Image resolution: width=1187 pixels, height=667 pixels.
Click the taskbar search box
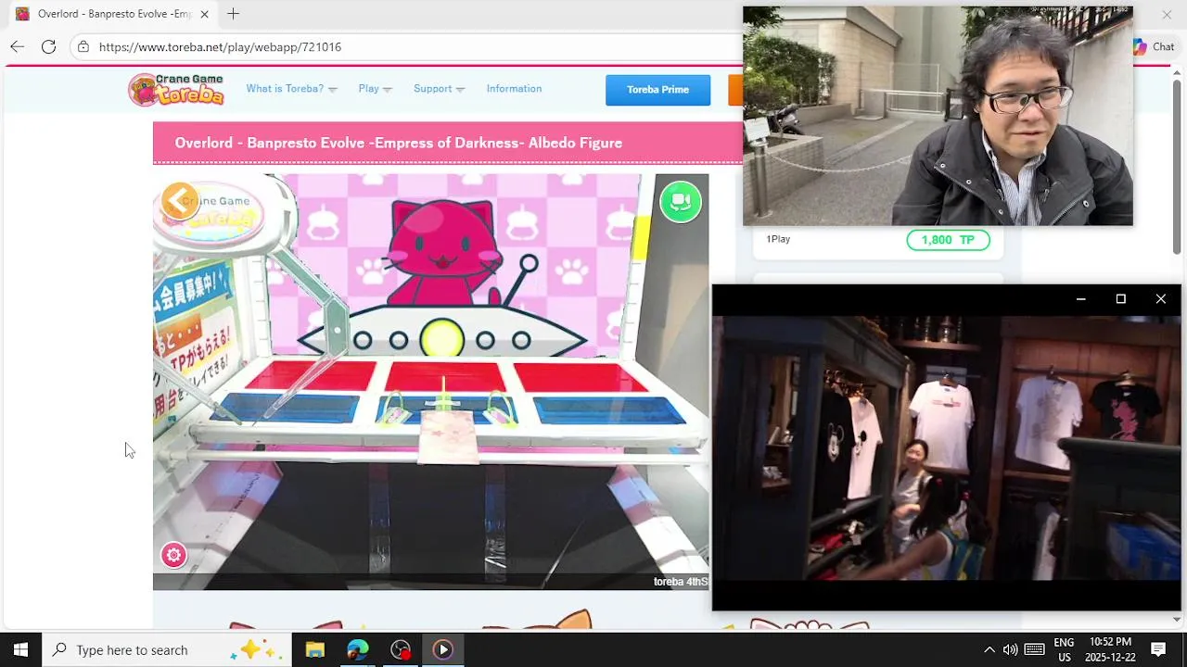click(x=167, y=649)
